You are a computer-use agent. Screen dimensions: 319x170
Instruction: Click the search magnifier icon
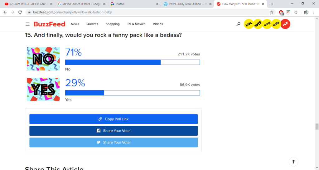pos(238,24)
